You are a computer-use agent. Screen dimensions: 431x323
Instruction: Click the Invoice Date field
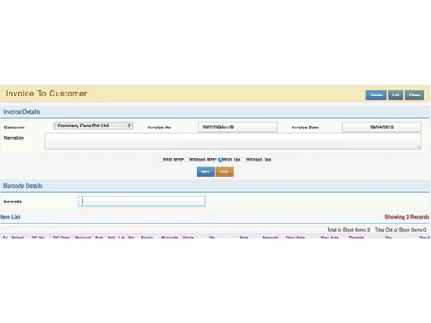point(382,127)
